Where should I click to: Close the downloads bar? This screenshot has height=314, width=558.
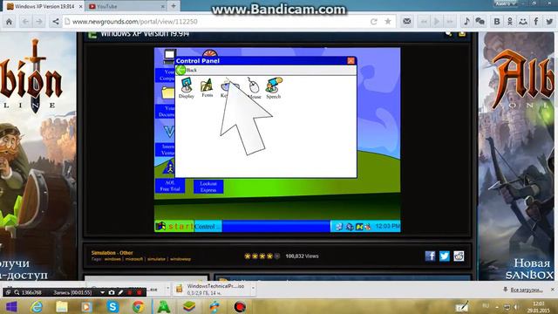coord(553,290)
